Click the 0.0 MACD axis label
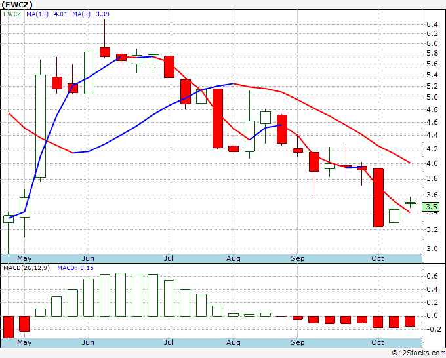The width and height of the screenshot is (446, 358). click(x=432, y=316)
